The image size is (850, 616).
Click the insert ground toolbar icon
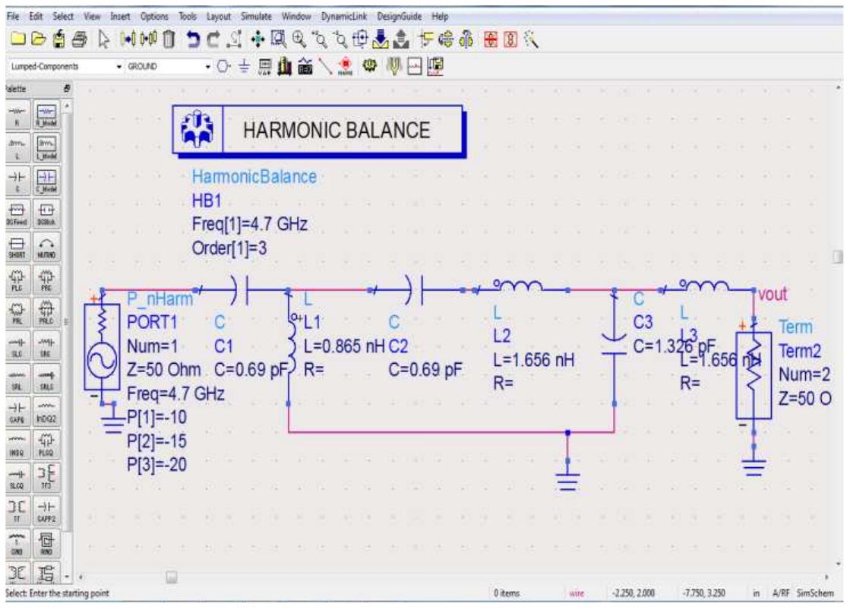click(244, 64)
